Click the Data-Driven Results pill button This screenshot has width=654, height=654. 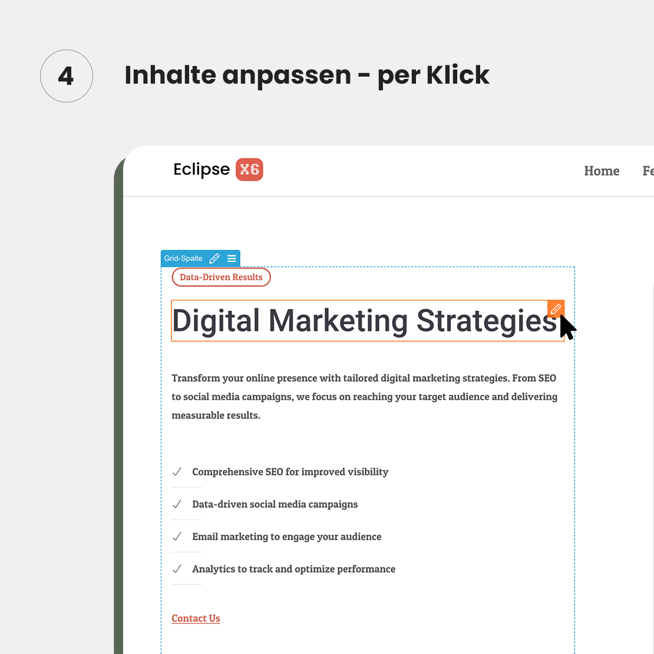(x=221, y=278)
